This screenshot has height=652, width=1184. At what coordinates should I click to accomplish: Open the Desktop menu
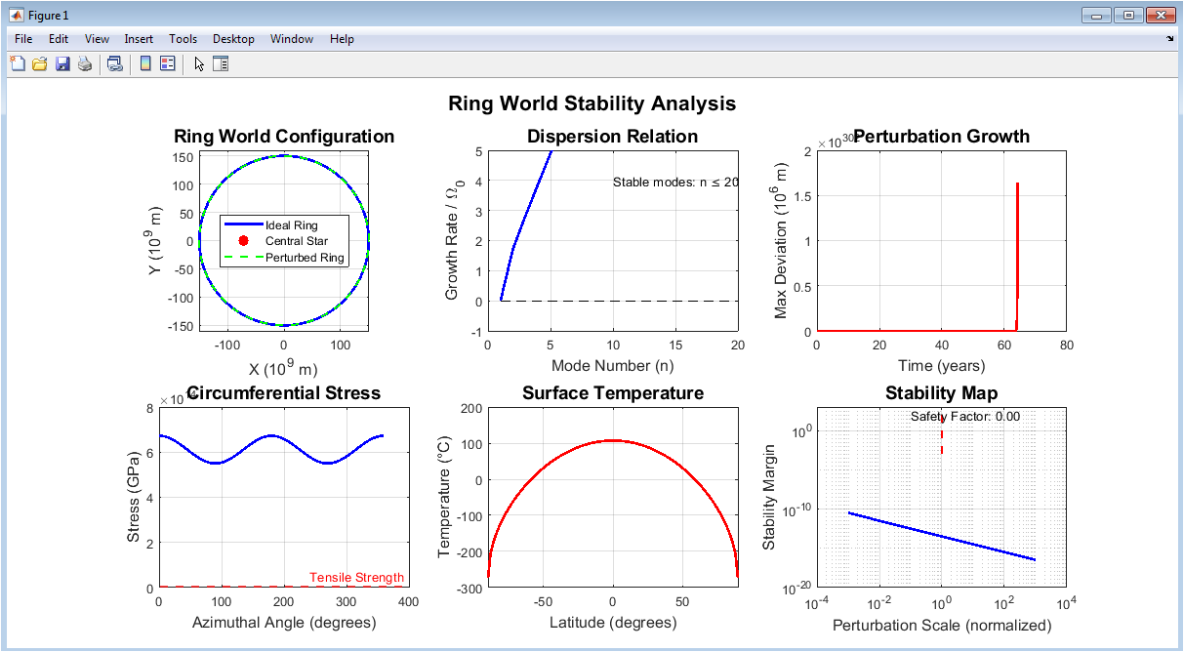[233, 39]
